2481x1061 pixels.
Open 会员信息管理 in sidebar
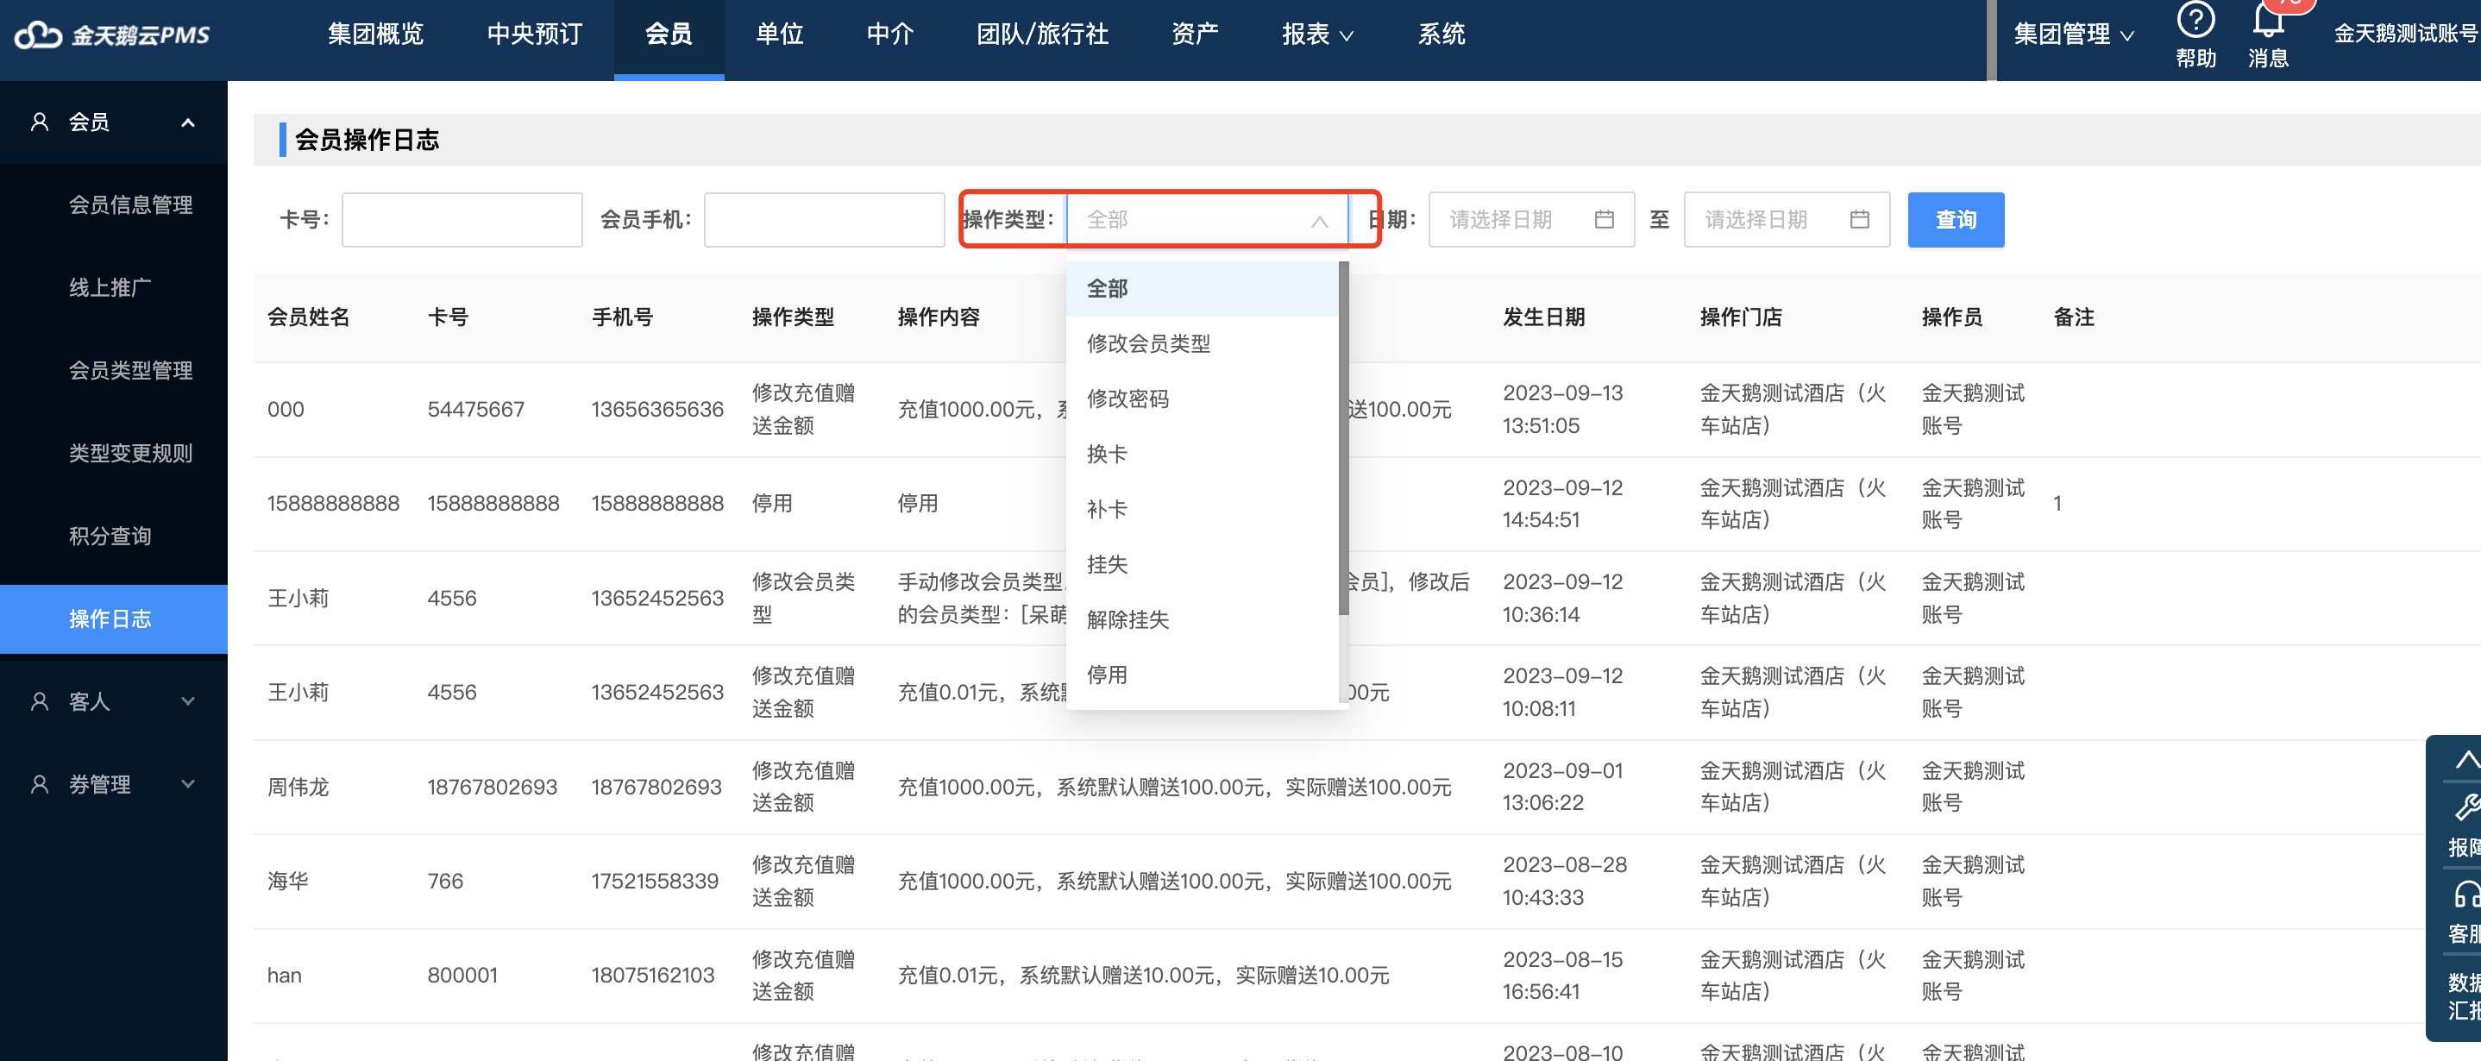coord(131,205)
